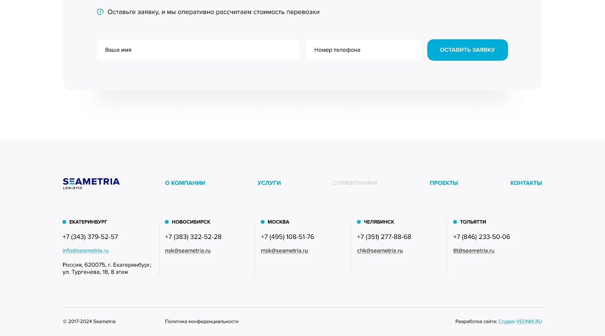Click the Оставьте заявку info text
This screenshot has height=336, width=605.
214,12
